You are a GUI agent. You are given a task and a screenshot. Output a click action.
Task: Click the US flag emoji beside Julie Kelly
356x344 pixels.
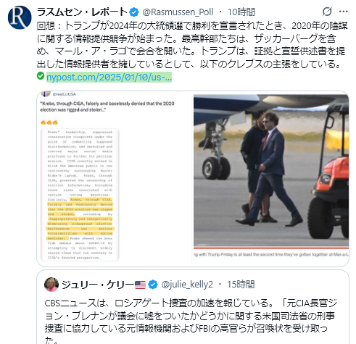pos(140,285)
